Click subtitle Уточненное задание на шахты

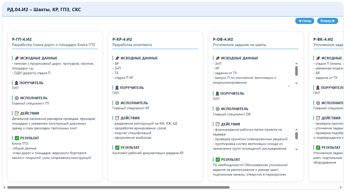coord(240,45)
